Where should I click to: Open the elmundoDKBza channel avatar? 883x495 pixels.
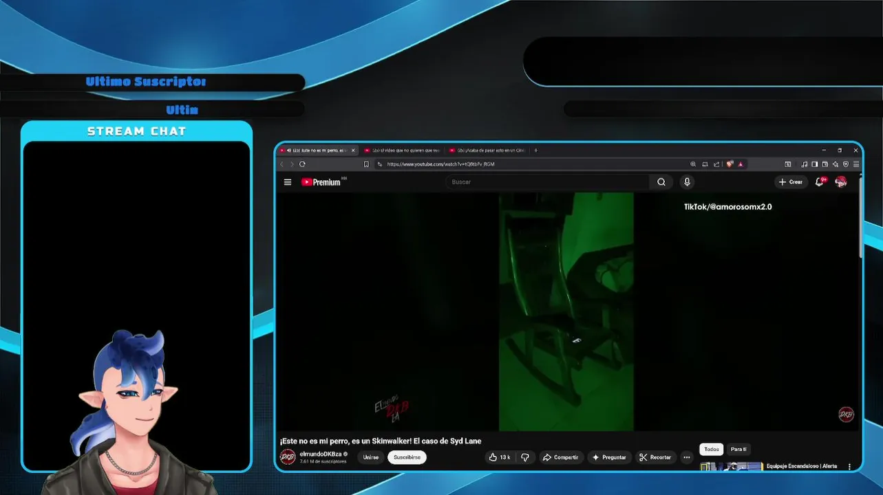click(288, 457)
